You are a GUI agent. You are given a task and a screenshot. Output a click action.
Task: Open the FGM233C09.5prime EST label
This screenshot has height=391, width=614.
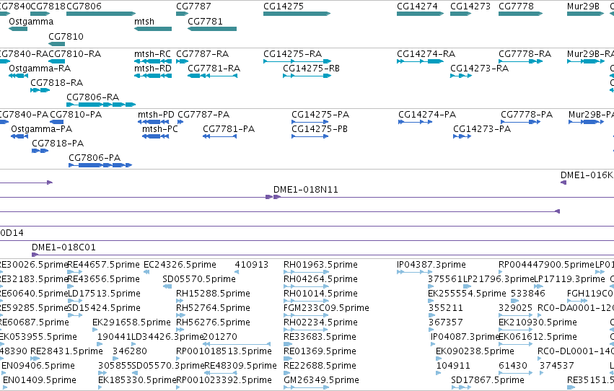click(326, 309)
